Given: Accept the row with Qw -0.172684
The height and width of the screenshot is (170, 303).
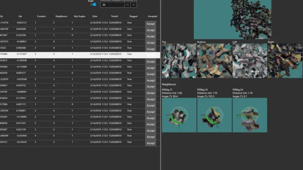Looking at the screenshot, I should (150, 68).
